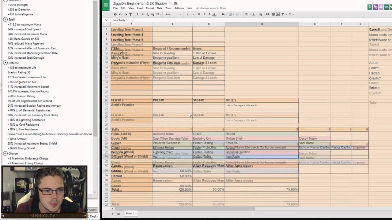Click the document title ZiggyD's Beginner's 1.2 EK Shadow

140,3
